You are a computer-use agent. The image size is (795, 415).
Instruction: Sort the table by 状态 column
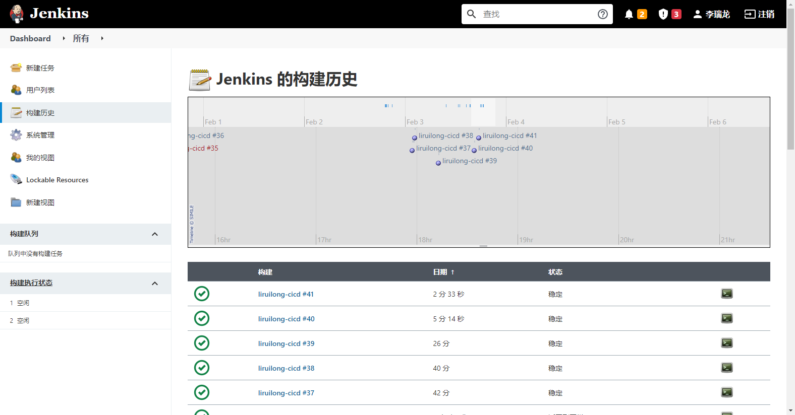pyautogui.click(x=555, y=272)
